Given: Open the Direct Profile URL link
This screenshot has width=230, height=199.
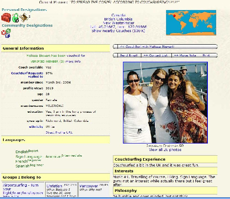Looking at the screenshot, I should (59, 133).
